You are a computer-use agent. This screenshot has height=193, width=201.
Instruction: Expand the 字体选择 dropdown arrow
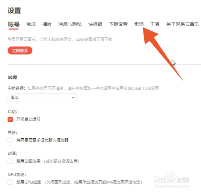point(73,97)
